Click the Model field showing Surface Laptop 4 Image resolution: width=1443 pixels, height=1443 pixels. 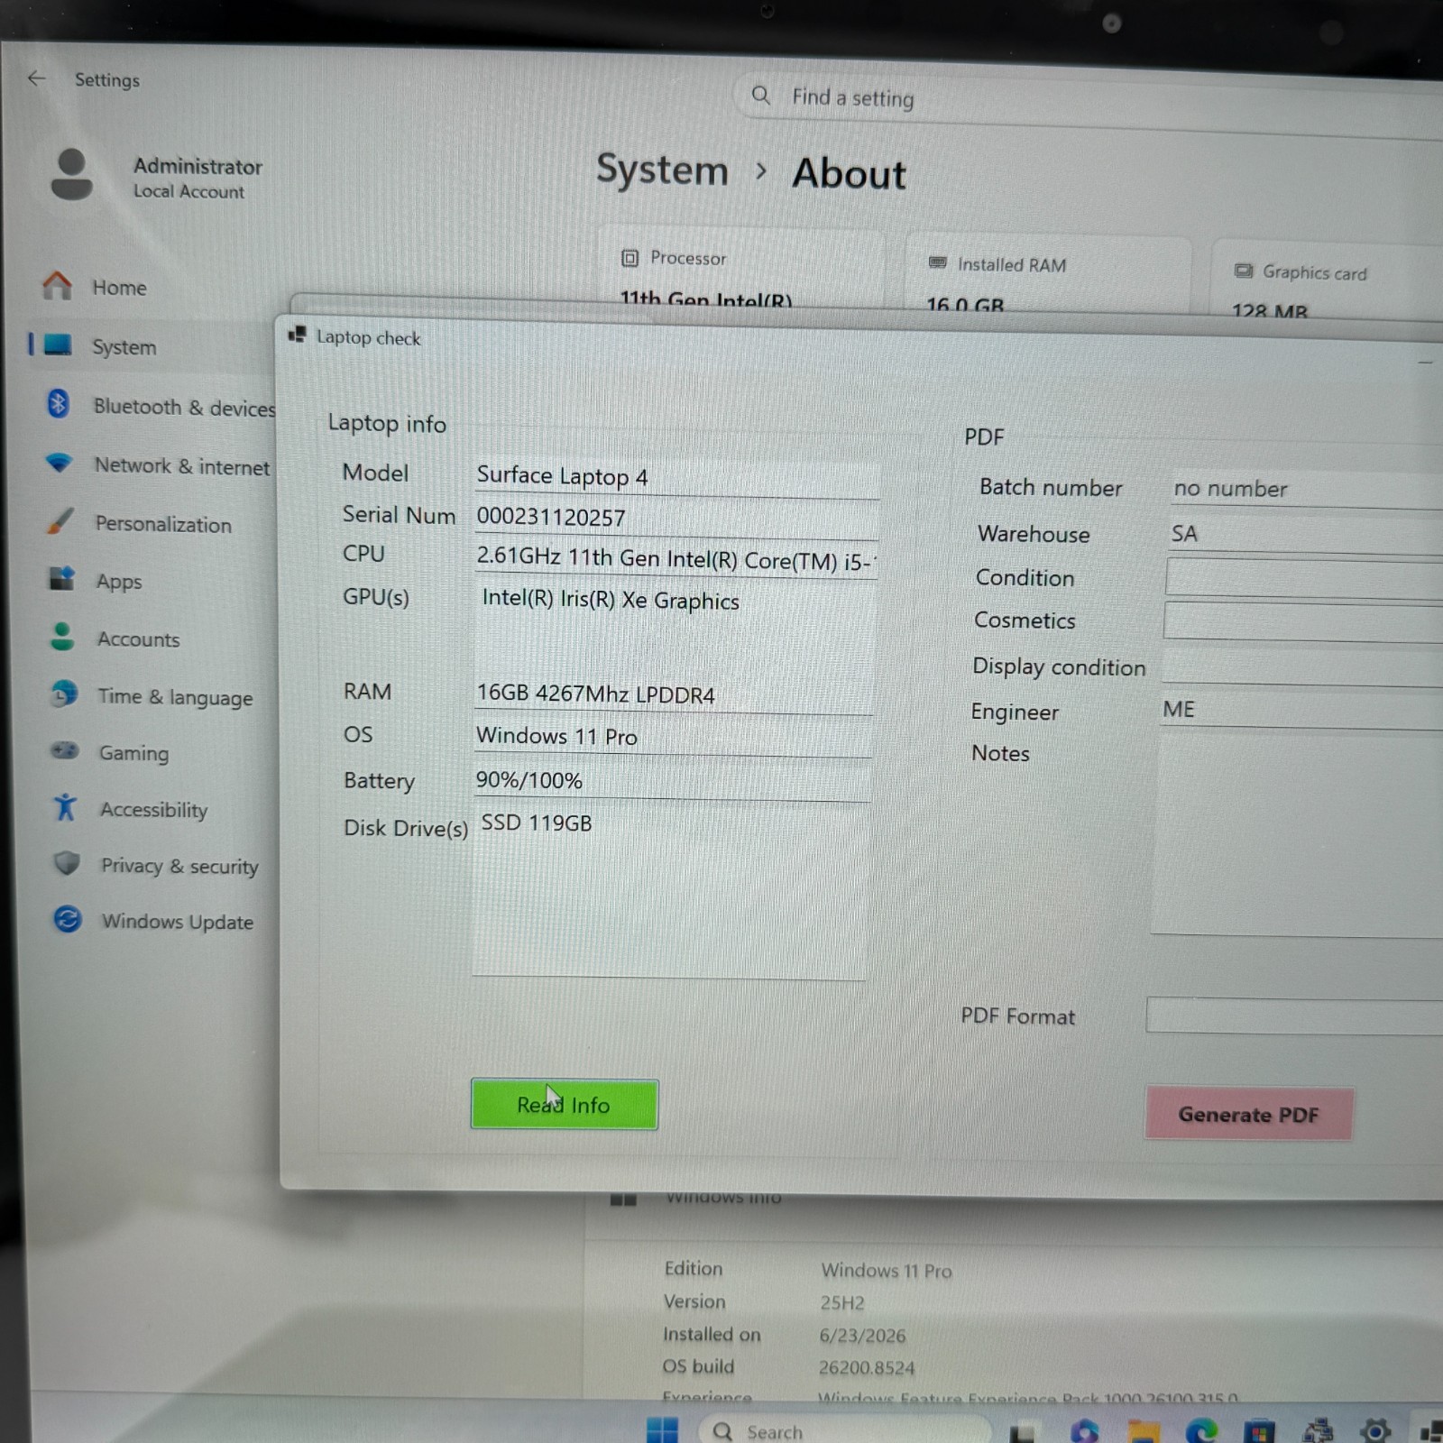point(677,477)
